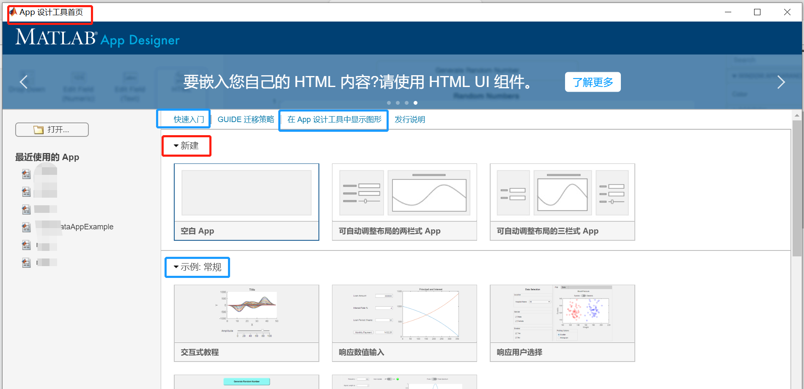804x389 pixels.
Task: Select the fourth banner pagination dot
Action: tap(415, 103)
